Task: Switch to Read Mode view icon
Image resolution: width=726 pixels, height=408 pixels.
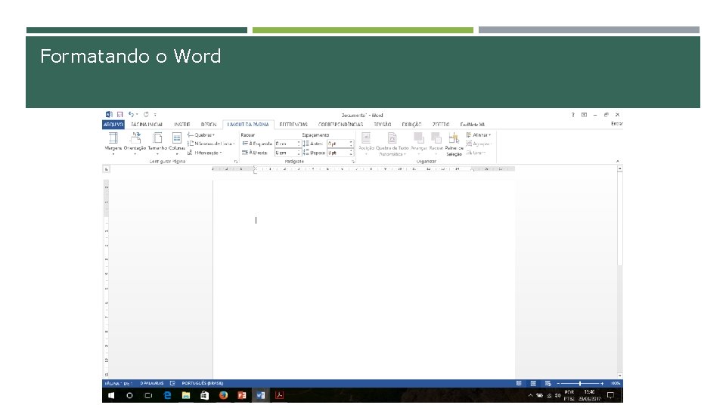Action: (x=519, y=384)
